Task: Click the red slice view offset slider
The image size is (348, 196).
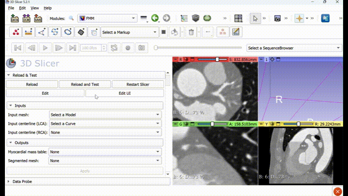Action: point(212,59)
